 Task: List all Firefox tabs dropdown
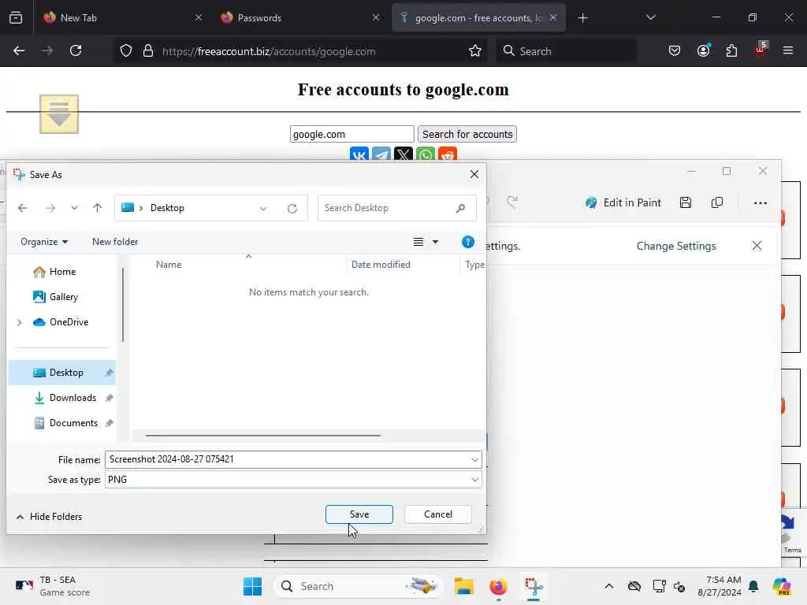pos(650,17)
